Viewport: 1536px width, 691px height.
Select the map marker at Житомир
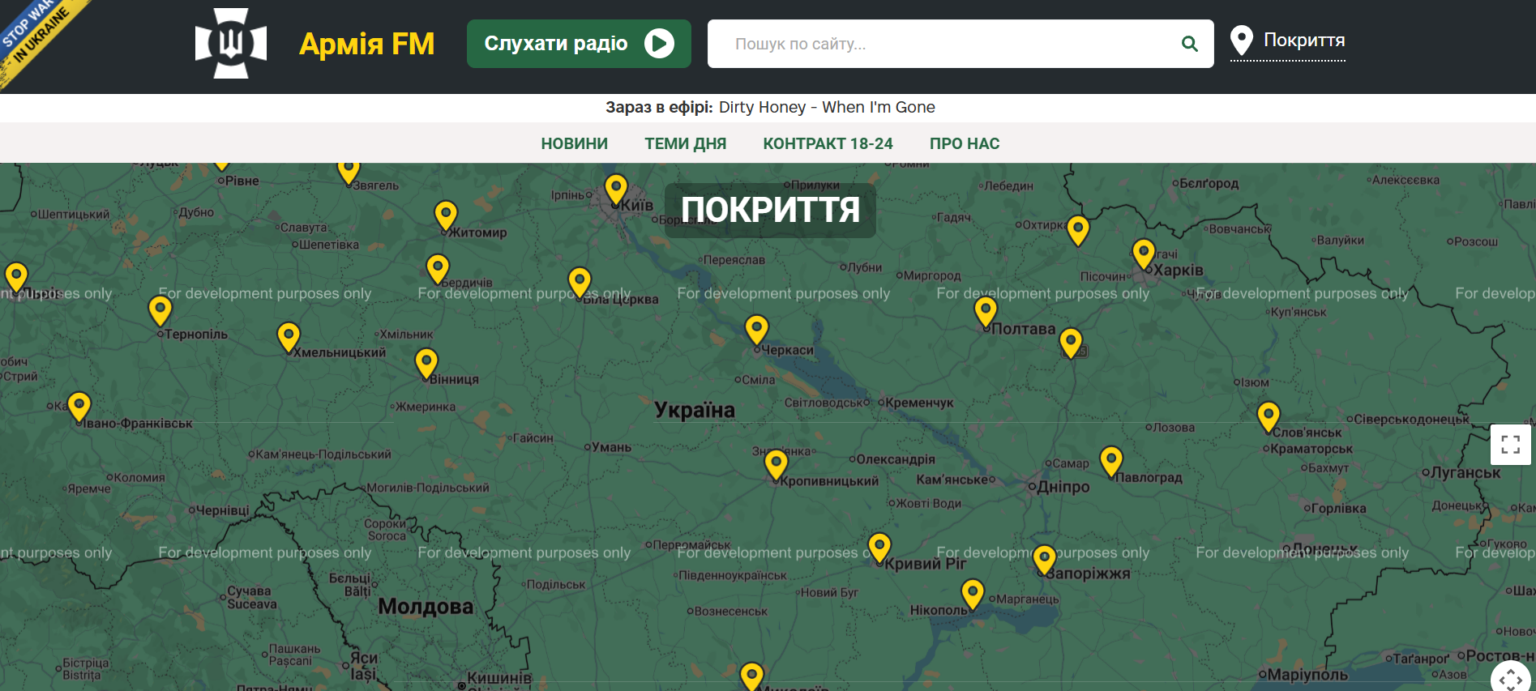(446, 217)
